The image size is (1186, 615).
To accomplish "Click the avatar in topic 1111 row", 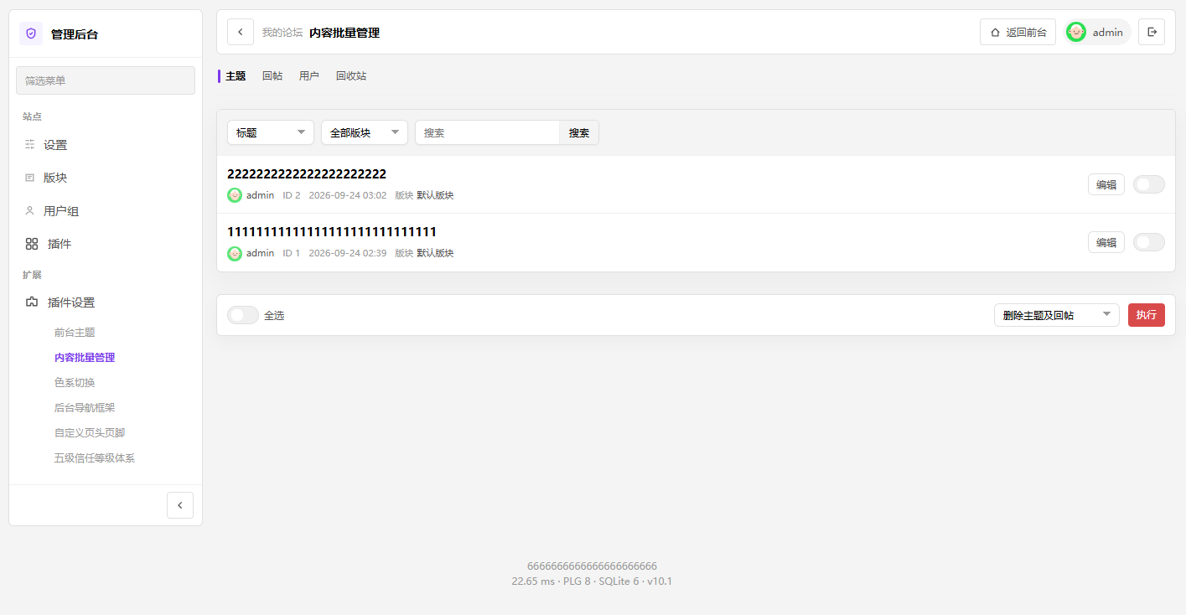I will pos(235,253).
